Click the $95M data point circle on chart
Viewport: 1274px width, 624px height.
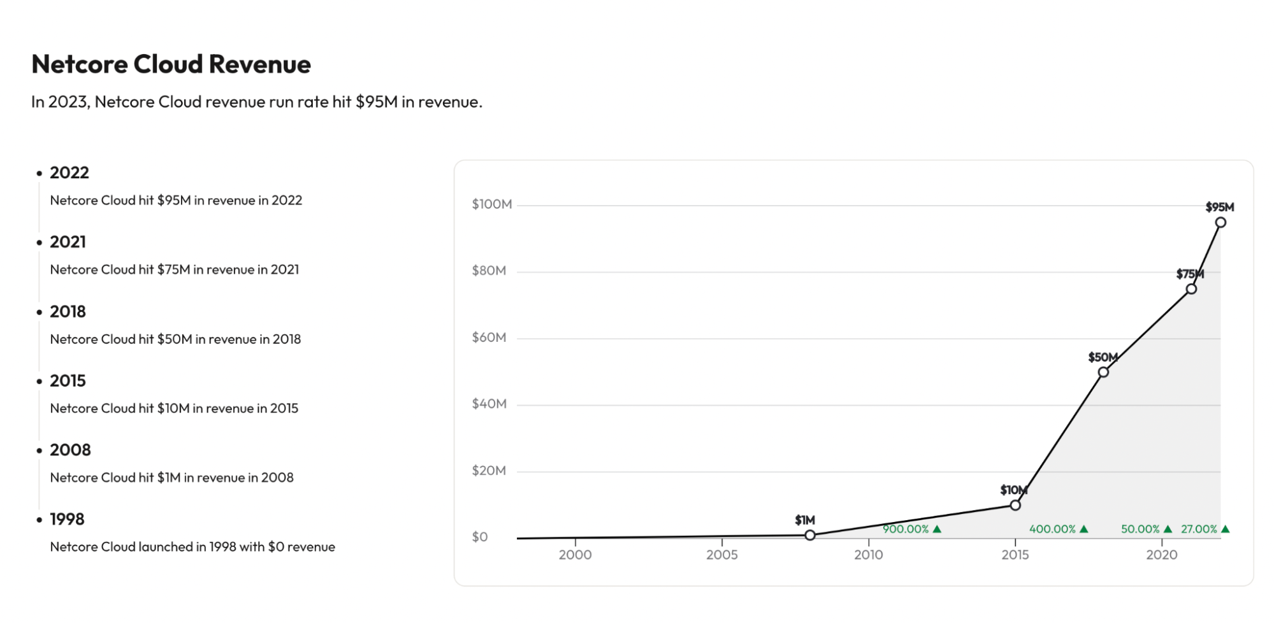(x=1220, y=222)
